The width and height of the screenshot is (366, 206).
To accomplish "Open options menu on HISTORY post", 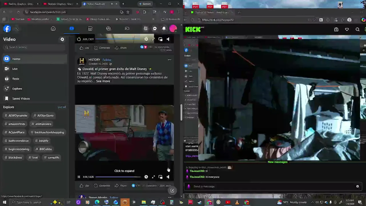I will point(170,60).
